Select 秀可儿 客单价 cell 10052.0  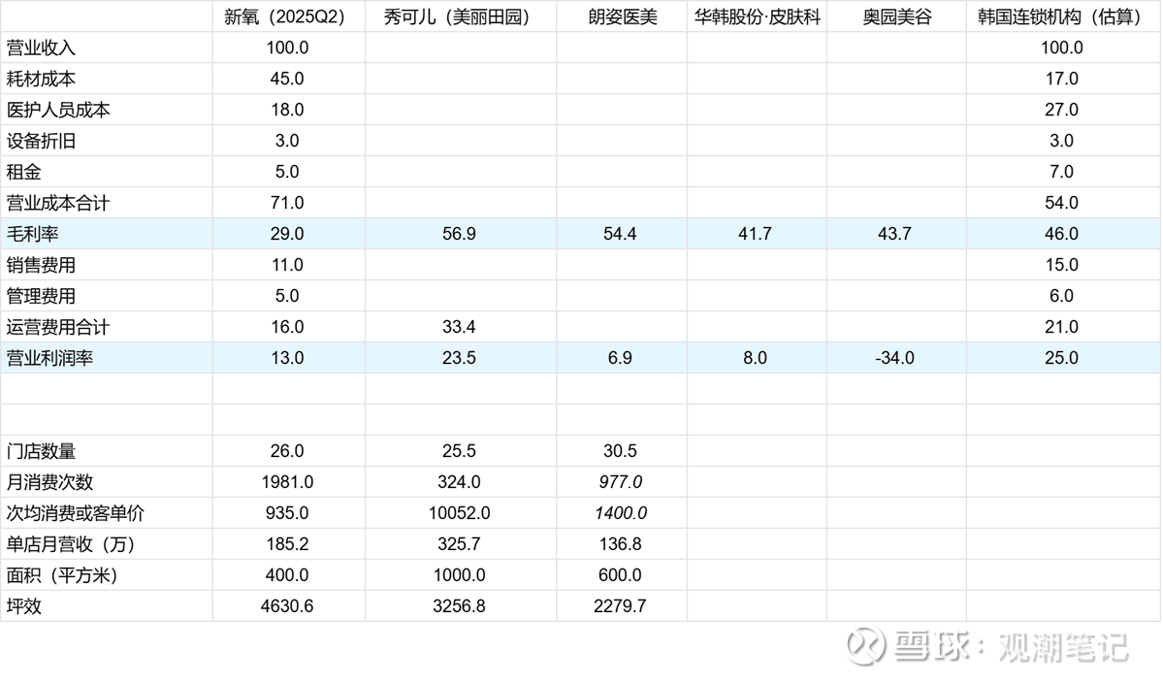(x=459, y=513)
